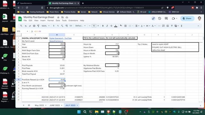
Task: Activate the paint format tool
Action: point(38,26)
